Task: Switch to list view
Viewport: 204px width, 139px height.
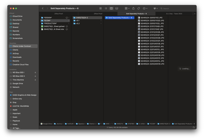Action: (106, 9)
